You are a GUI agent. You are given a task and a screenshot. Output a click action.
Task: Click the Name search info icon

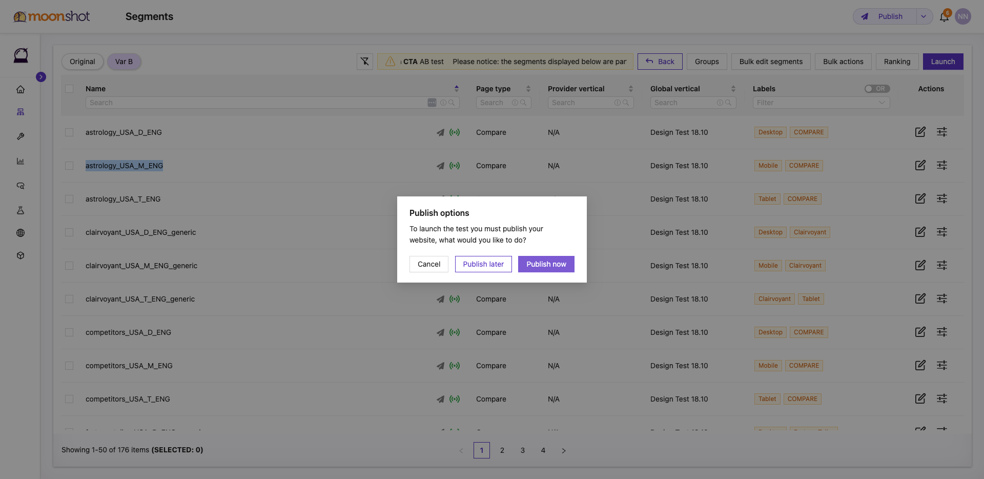(443, 103)
